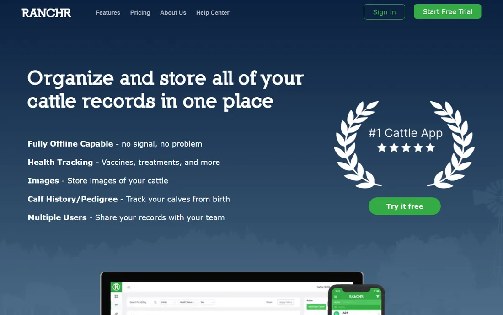Open the About Us page
The height and width of the screenshot is (315, 503).
click(x=173, y=13)
